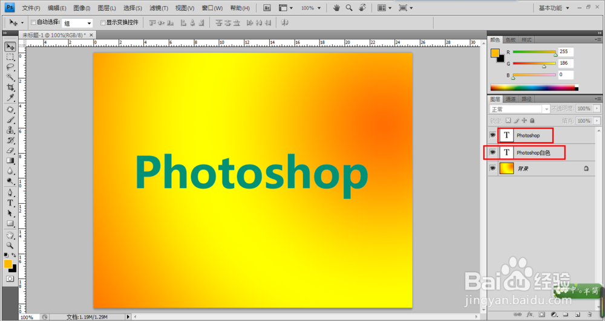The image size is (605, 321).
Task: Click the 背景 layer gradient thumbnail
Action: 506,169
